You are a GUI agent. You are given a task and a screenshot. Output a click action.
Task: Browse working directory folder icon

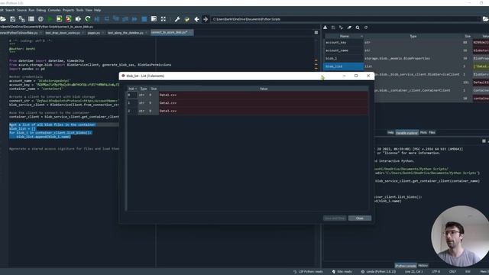(x=486, y=19)
